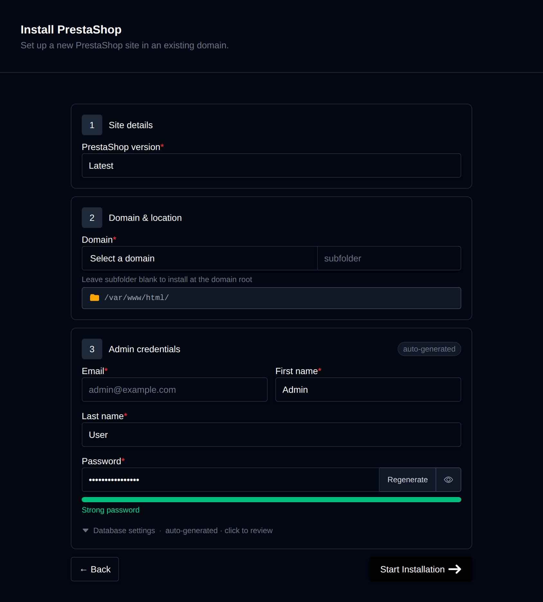Regenerate the admin password

pos(407,480)
